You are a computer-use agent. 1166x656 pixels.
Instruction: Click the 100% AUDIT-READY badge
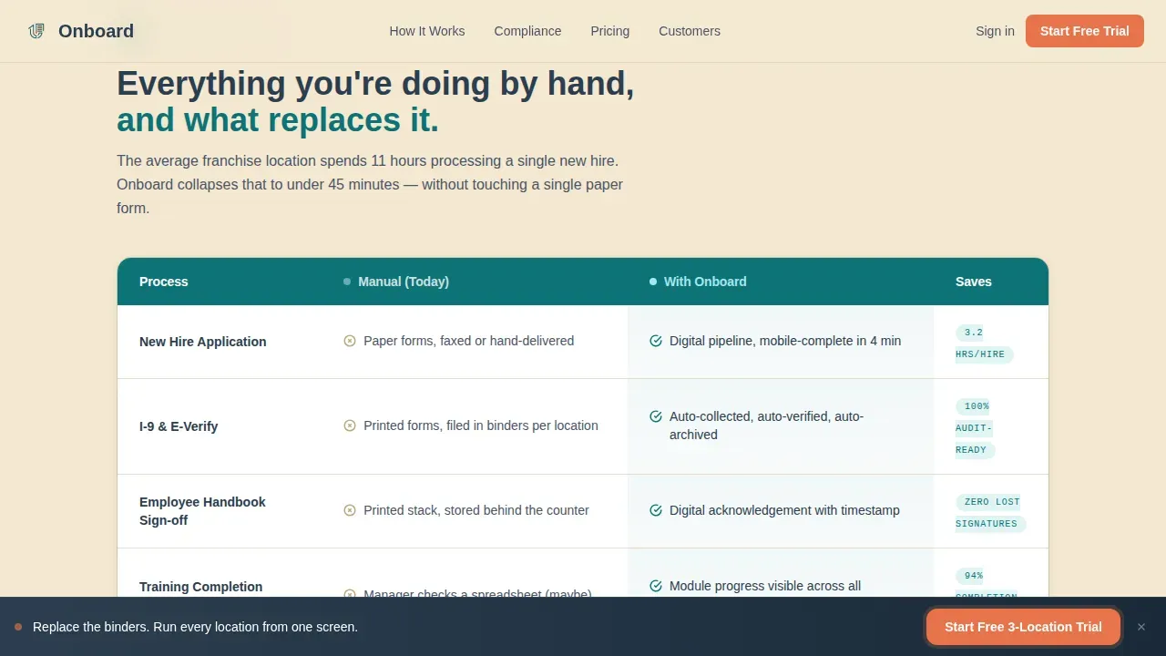[976, 427]
